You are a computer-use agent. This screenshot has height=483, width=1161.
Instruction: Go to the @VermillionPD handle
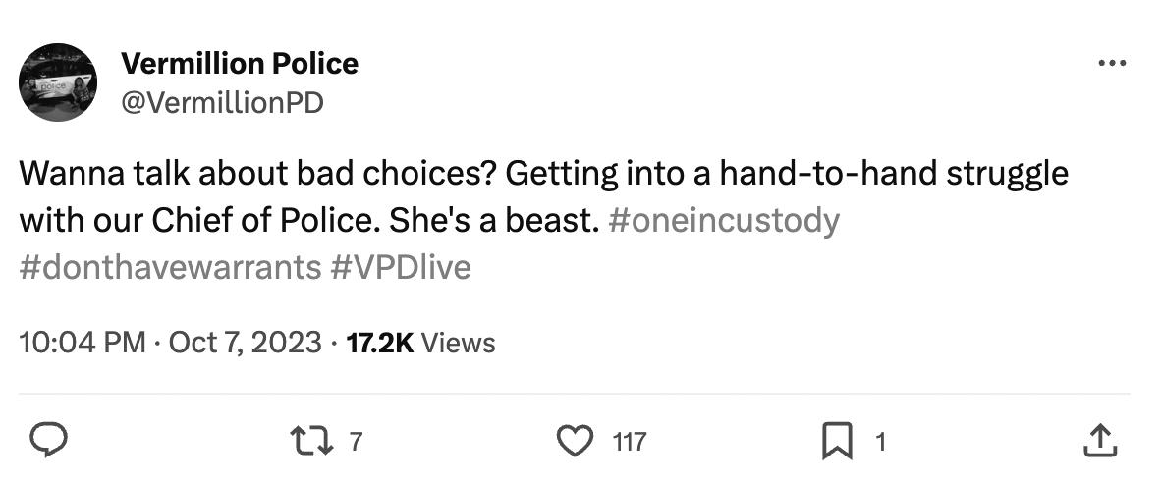221,102
